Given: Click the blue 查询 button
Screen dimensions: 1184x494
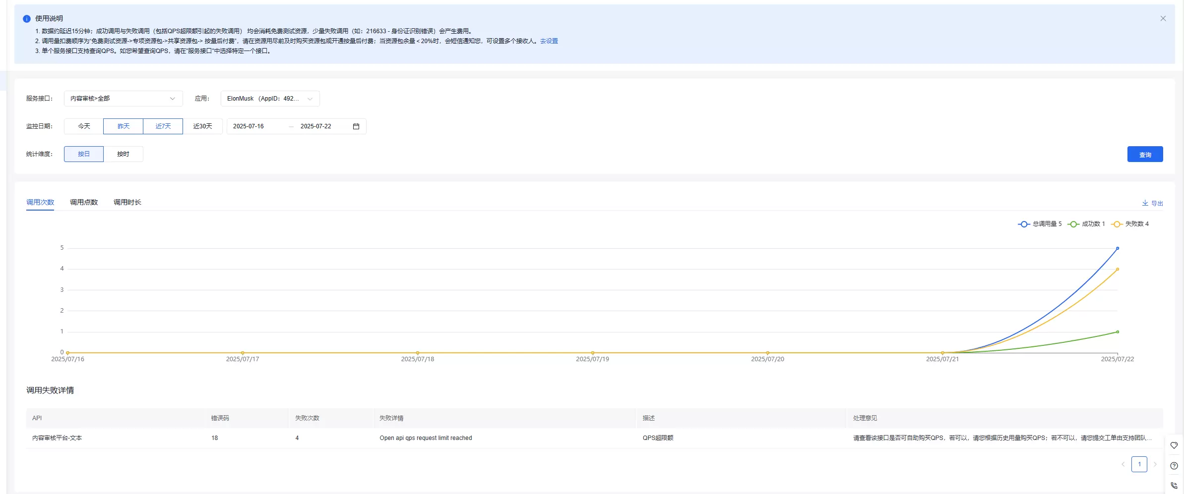Looking at the screenshot, I should coord(1145,154).
